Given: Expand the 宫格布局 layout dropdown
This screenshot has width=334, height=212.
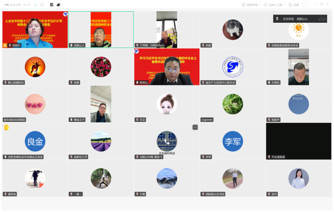Looking at the screenshot, I should (x=253, y=4).
